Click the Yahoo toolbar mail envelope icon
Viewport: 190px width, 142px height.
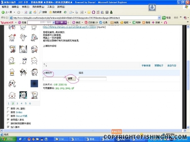click(112, 22)
